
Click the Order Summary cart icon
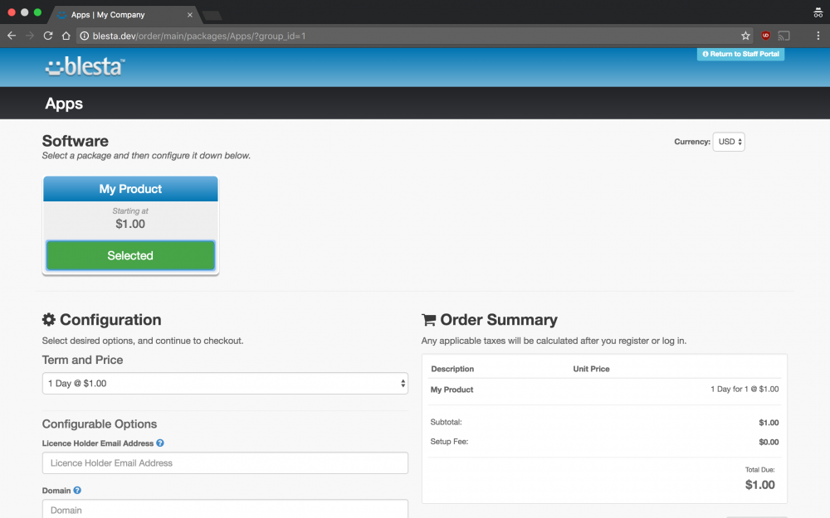point(429,319)
